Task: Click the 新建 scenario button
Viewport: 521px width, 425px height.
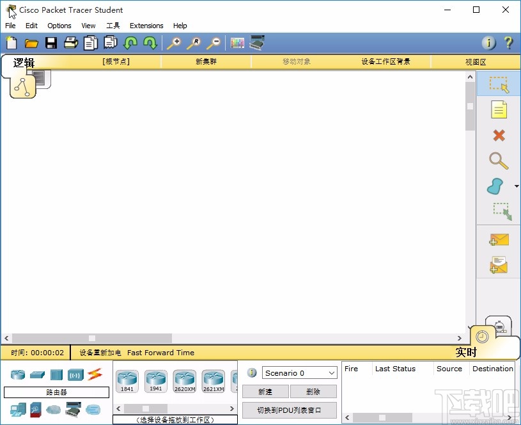Action: point(265,392)
